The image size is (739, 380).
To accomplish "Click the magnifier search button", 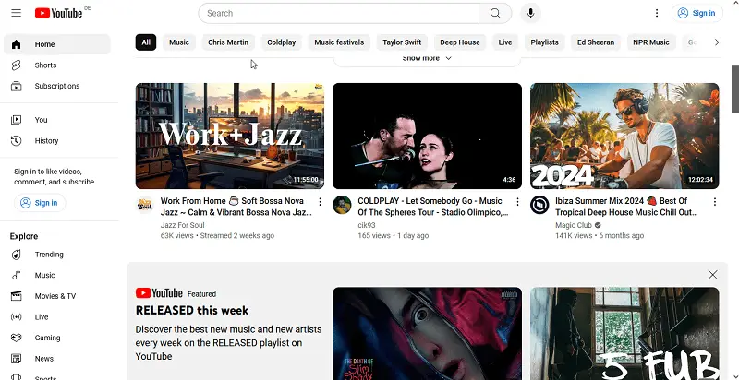I will pyautogui.click(x=495, y=13).
